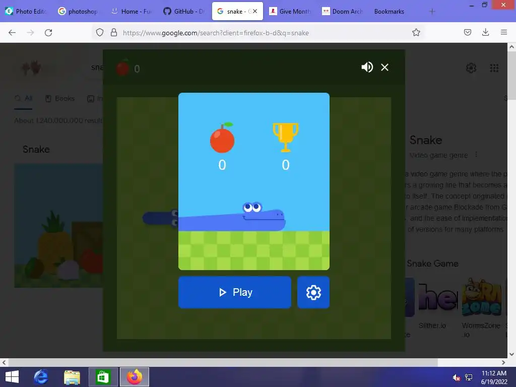Open Microsoft Store from taskbar
Image resolution: width=516 pixels, height=387 pixels.
point(103,377)
